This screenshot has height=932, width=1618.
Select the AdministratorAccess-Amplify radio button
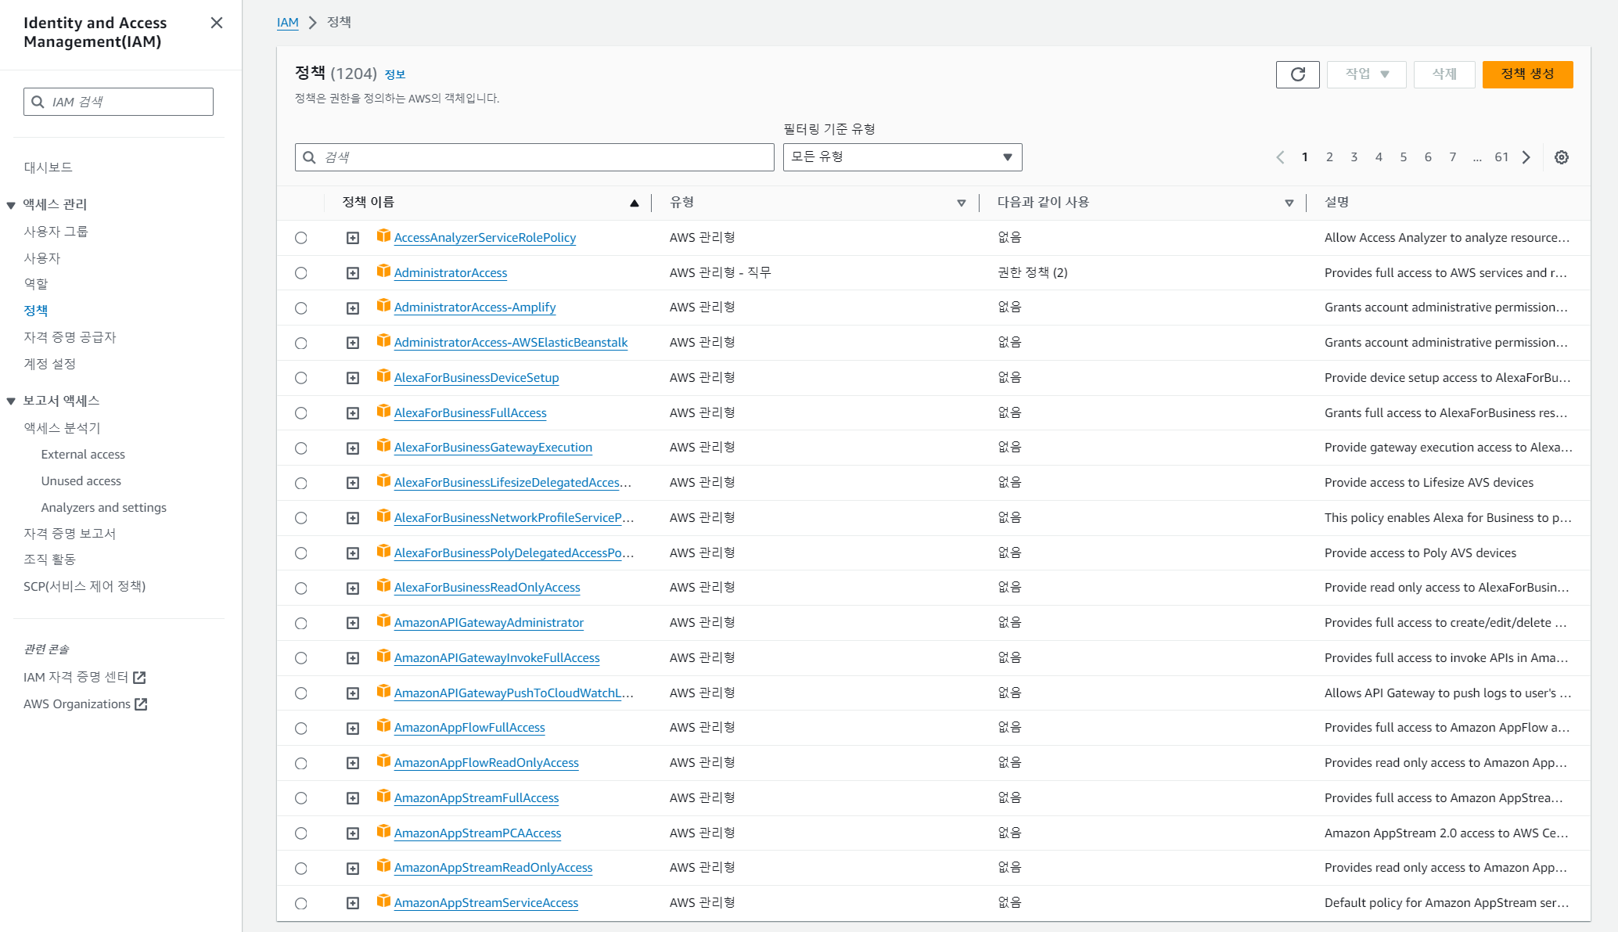pos(301,308)
